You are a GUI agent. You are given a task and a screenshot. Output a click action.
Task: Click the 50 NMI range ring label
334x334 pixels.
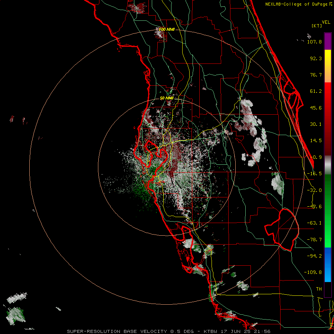(x=167, y=98)
